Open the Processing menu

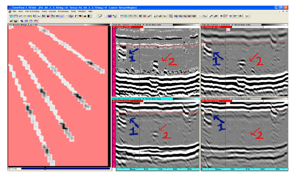63,12
